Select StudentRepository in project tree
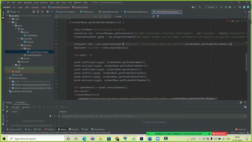252x142 pixels. pos(33,55)
